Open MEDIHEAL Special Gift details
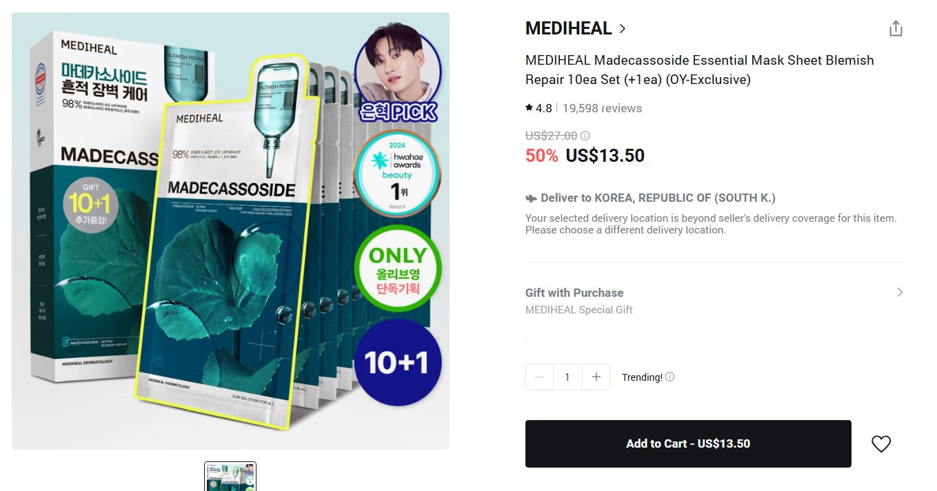 click(578, 310)
